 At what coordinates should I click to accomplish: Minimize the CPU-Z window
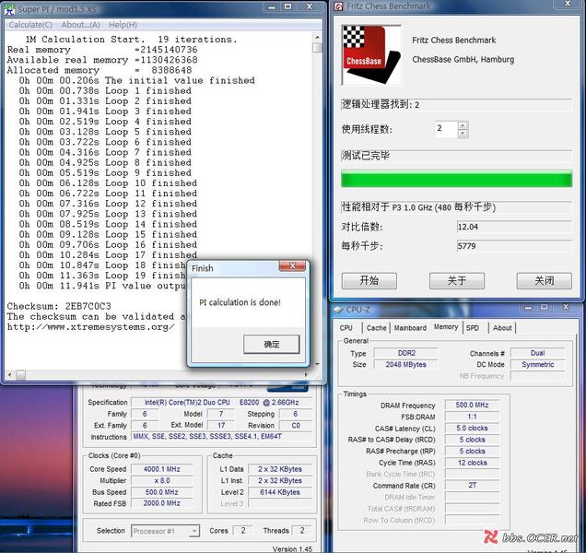528,308
